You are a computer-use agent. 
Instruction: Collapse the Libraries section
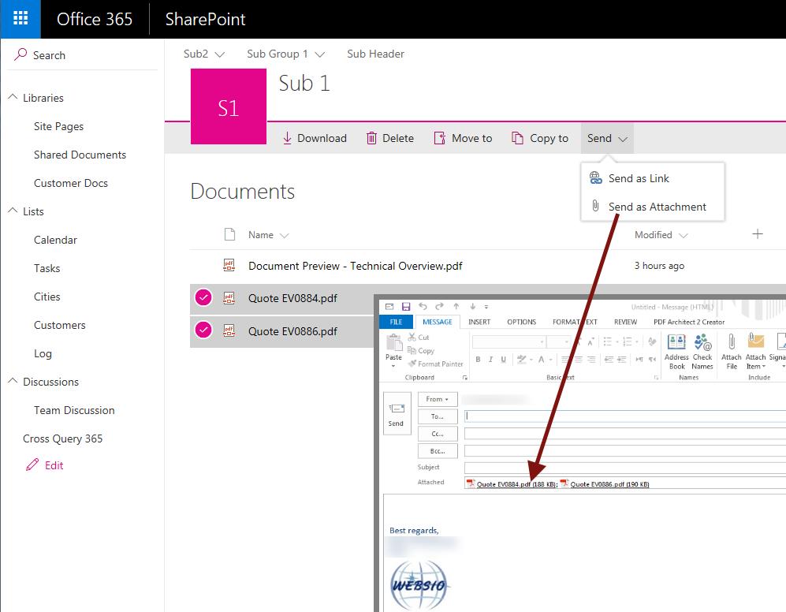[13, 97]
